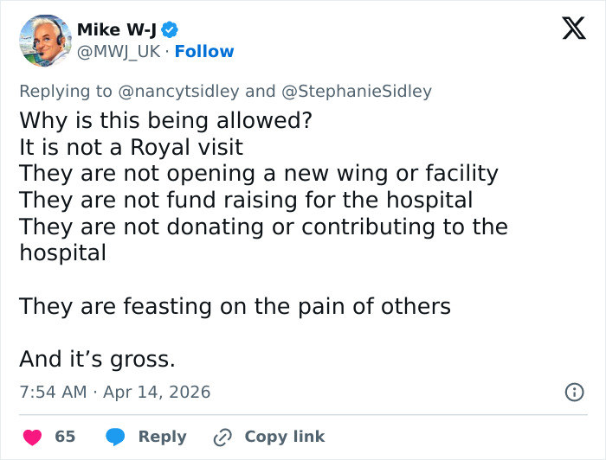Open Mike W-J's profile picture
Viewport: 606px width, 460px height.
click(x=44, y=41)
